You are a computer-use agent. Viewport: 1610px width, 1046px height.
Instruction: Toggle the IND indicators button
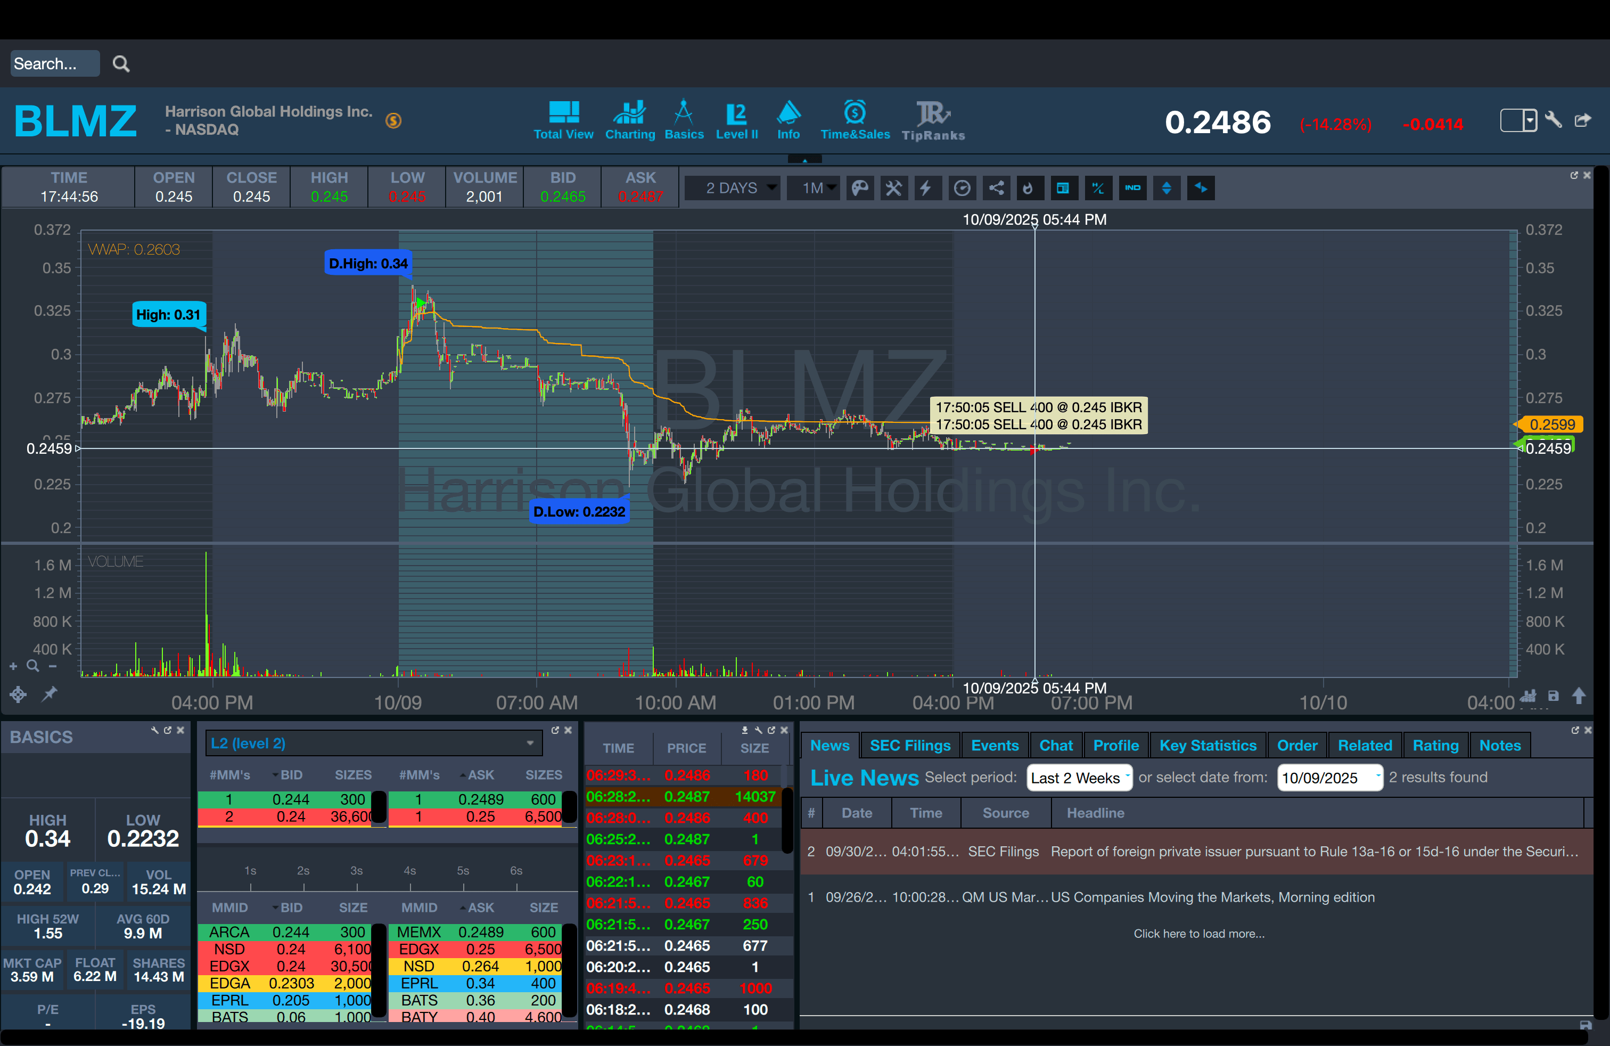[x=1132, y=188]
